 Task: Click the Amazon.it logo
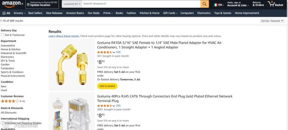12,4
